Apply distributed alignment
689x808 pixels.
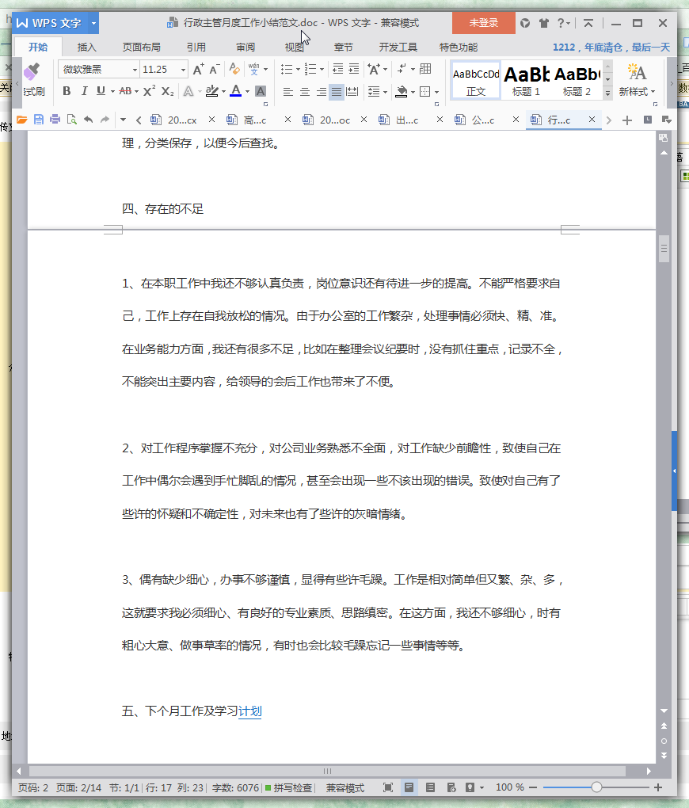[x=352, y=92]
